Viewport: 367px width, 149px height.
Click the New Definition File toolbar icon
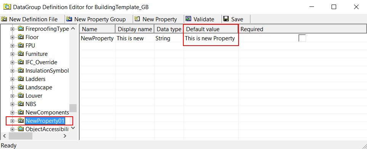tap(4, 19)
